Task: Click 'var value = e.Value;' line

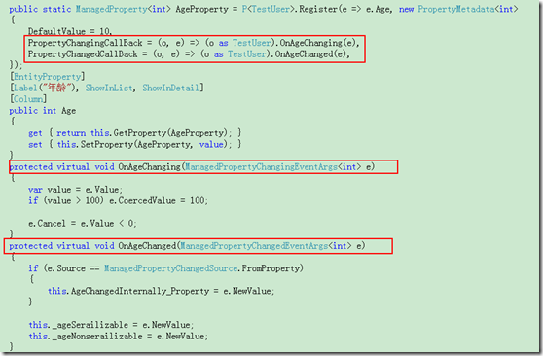Action: pos(75,190)
